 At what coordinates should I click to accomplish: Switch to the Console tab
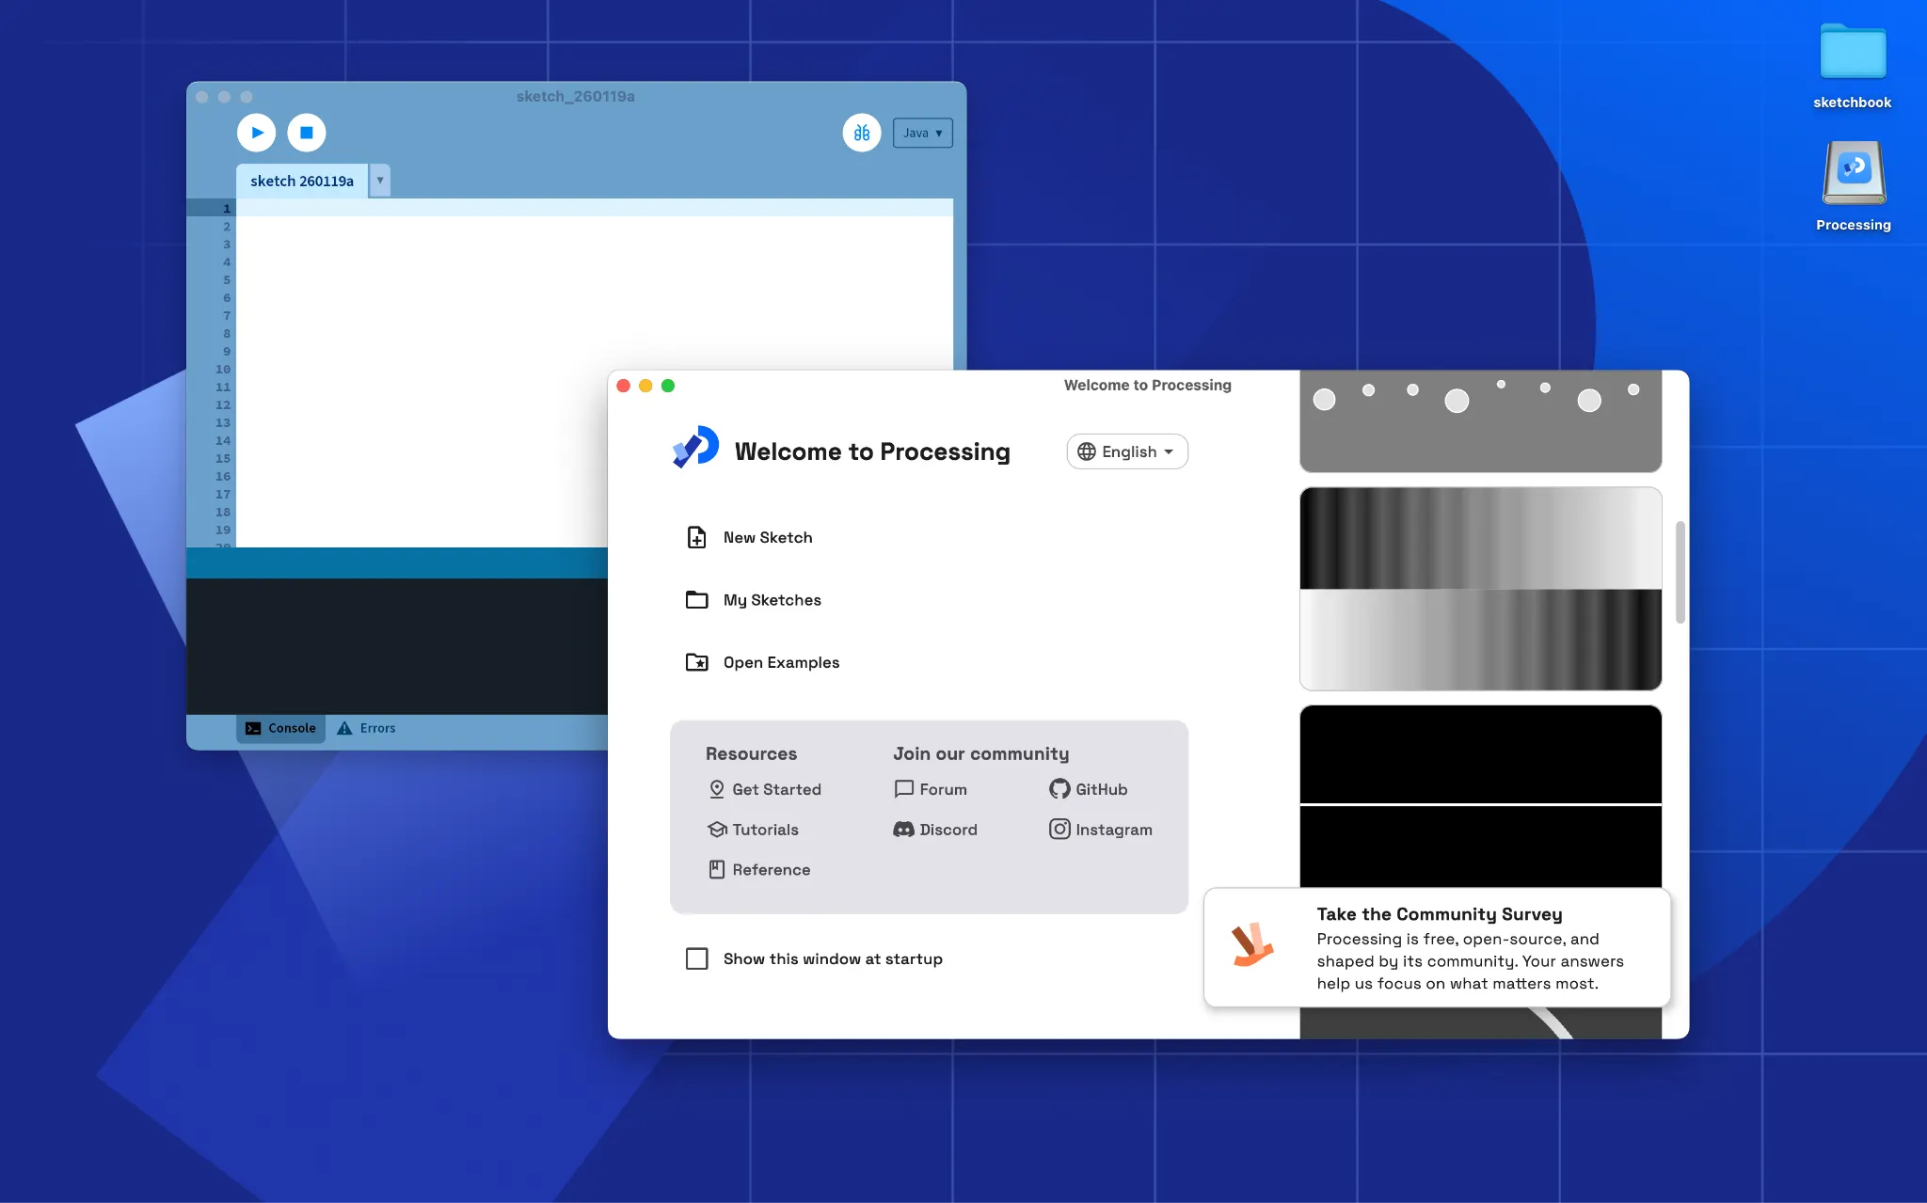coord(280,728)
